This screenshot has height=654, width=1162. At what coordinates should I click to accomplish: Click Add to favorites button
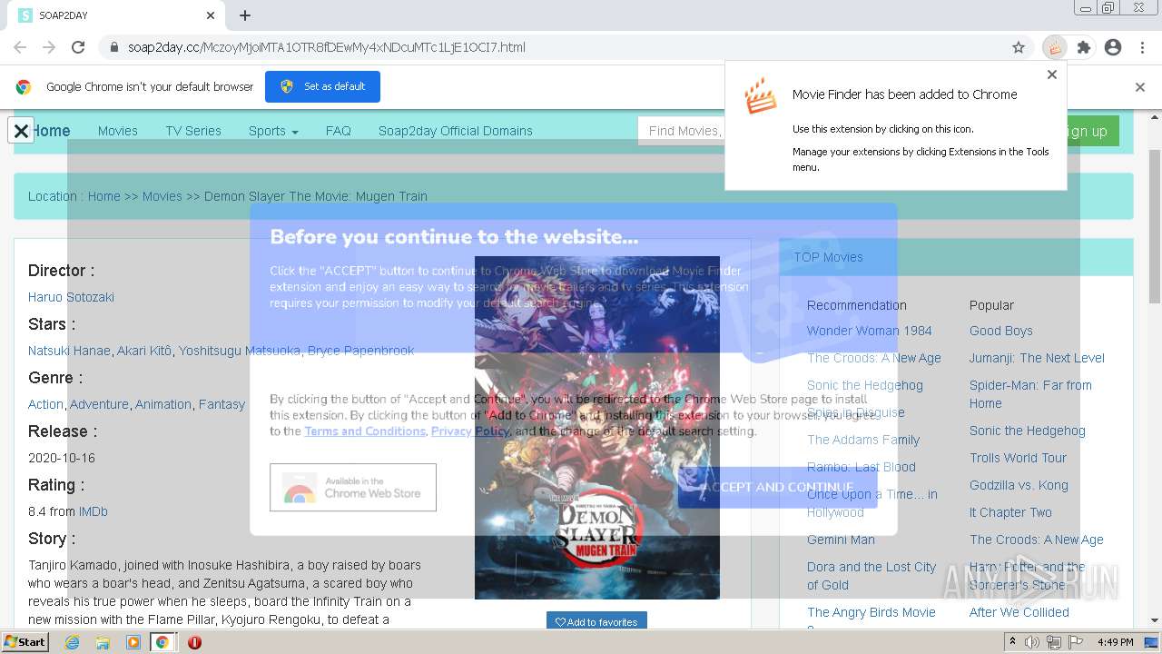596,621
